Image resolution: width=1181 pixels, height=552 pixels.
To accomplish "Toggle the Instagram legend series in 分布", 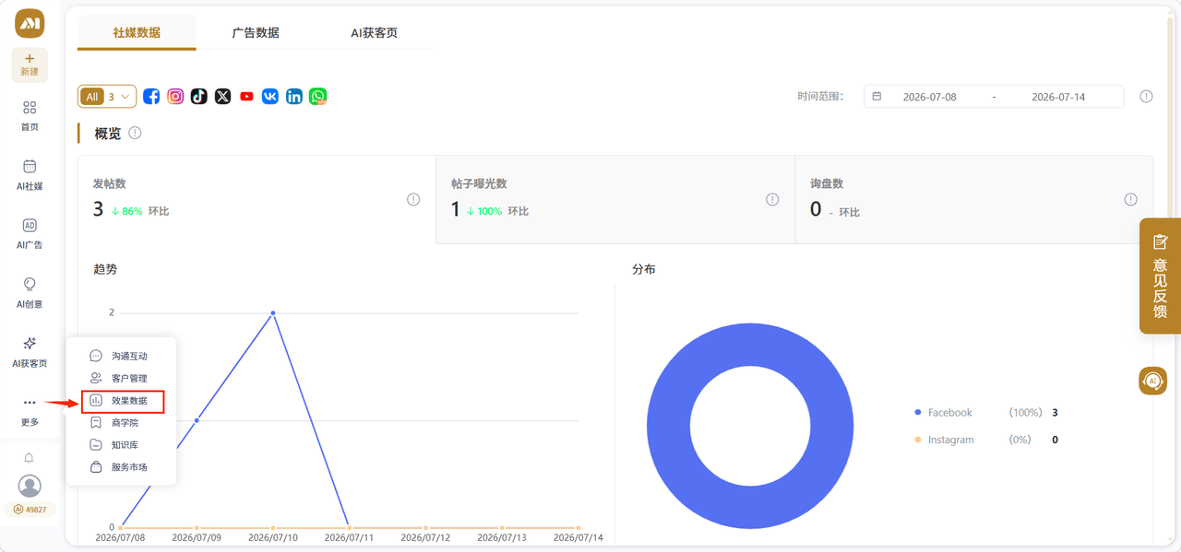I will [951, 440].
